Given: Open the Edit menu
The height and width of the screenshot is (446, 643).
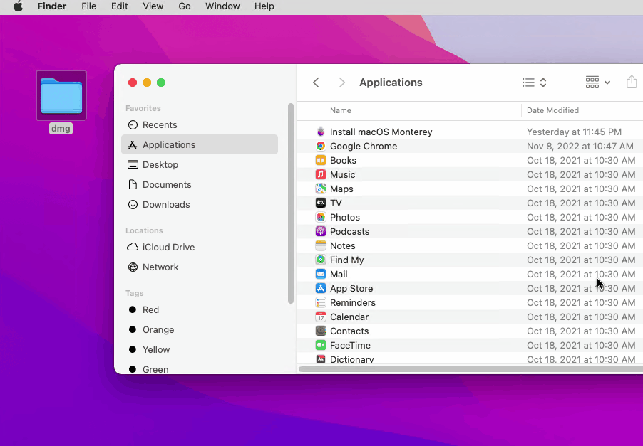Looking at the screenshot, I should coord(119,6).
